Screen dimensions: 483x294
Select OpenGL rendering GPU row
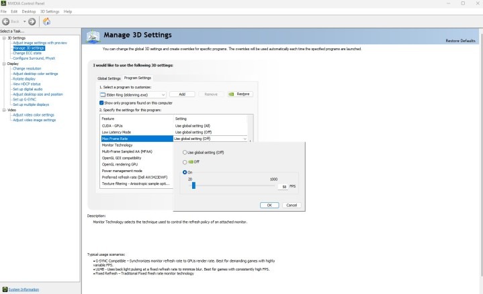137,164
